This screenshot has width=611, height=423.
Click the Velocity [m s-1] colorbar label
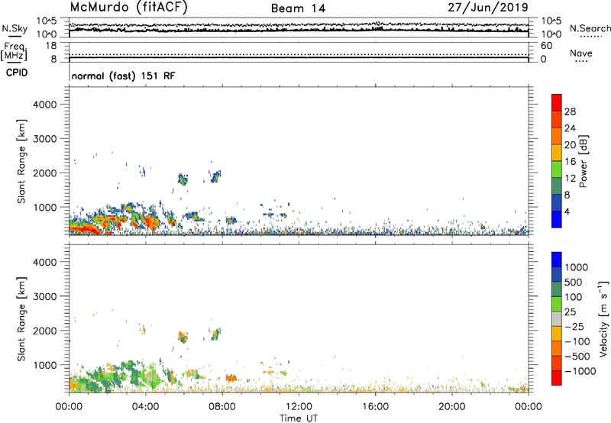(603, 318)
